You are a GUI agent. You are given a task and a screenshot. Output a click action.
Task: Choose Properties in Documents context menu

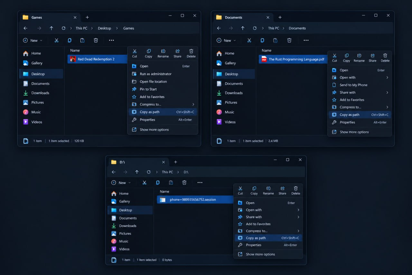360,122
